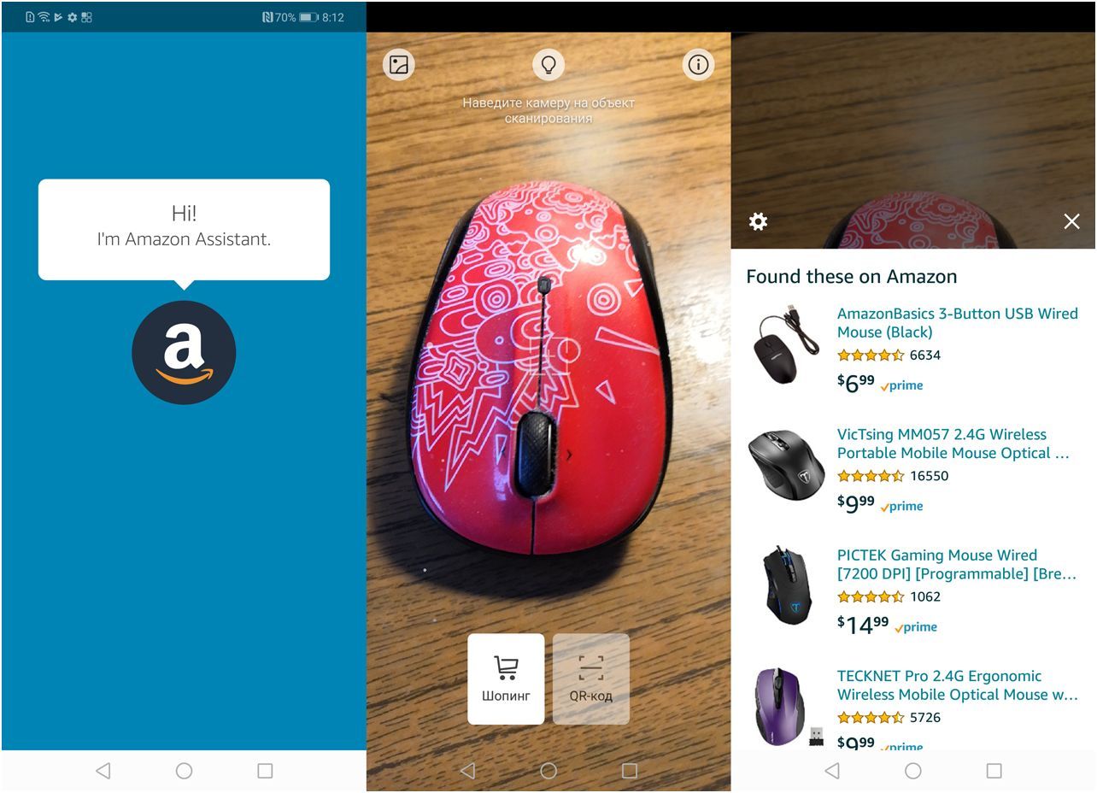Open VicTsing MM057 Wireless Mouse link
The width and height of the screenshot is (1097, 793).
click(953, 443)
